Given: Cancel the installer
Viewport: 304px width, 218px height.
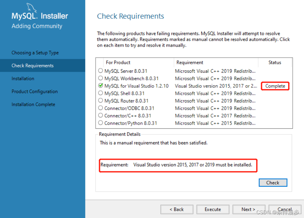Looking at the screenshot, I should [x=285, y=209].
